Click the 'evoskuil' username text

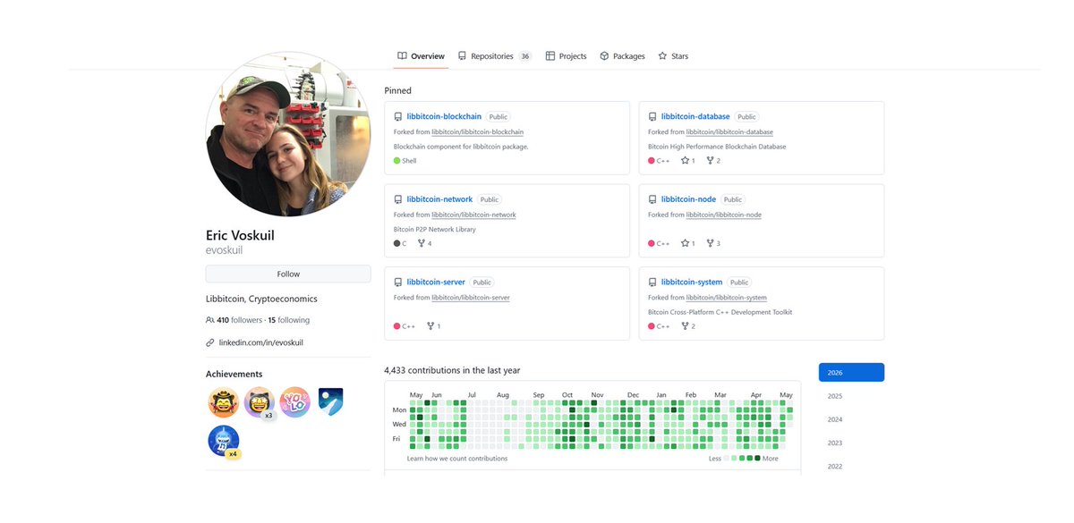pyautogui.click(x=224, y=250)
